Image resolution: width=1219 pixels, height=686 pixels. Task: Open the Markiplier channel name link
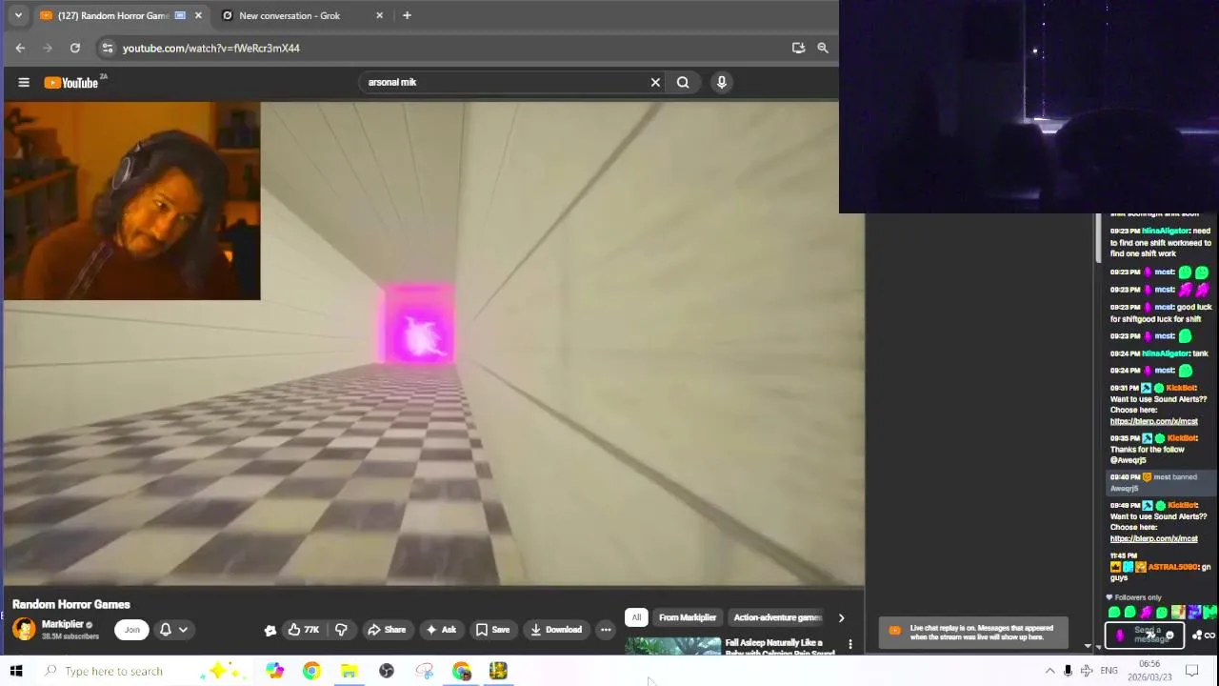tap(63, 624)
